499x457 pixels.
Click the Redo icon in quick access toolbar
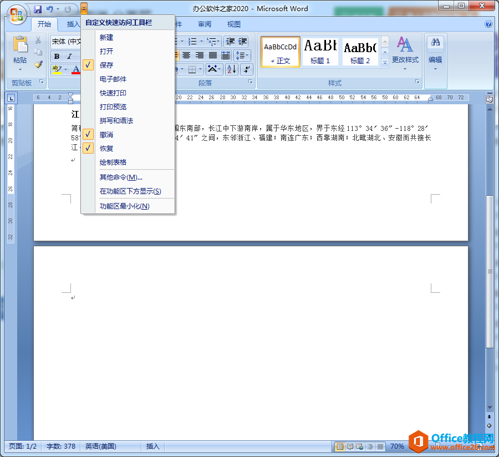(68, 9)
